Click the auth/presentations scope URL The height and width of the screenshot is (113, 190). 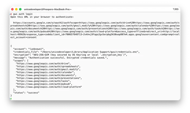pos(48,78)
